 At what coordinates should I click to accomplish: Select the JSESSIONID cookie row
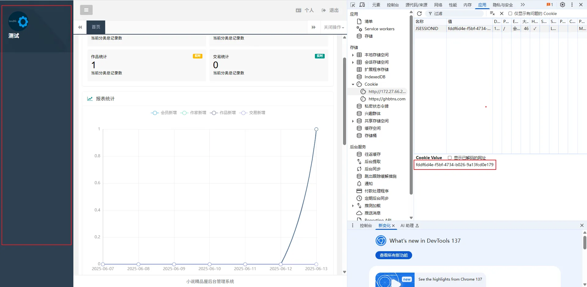[426, 28]
